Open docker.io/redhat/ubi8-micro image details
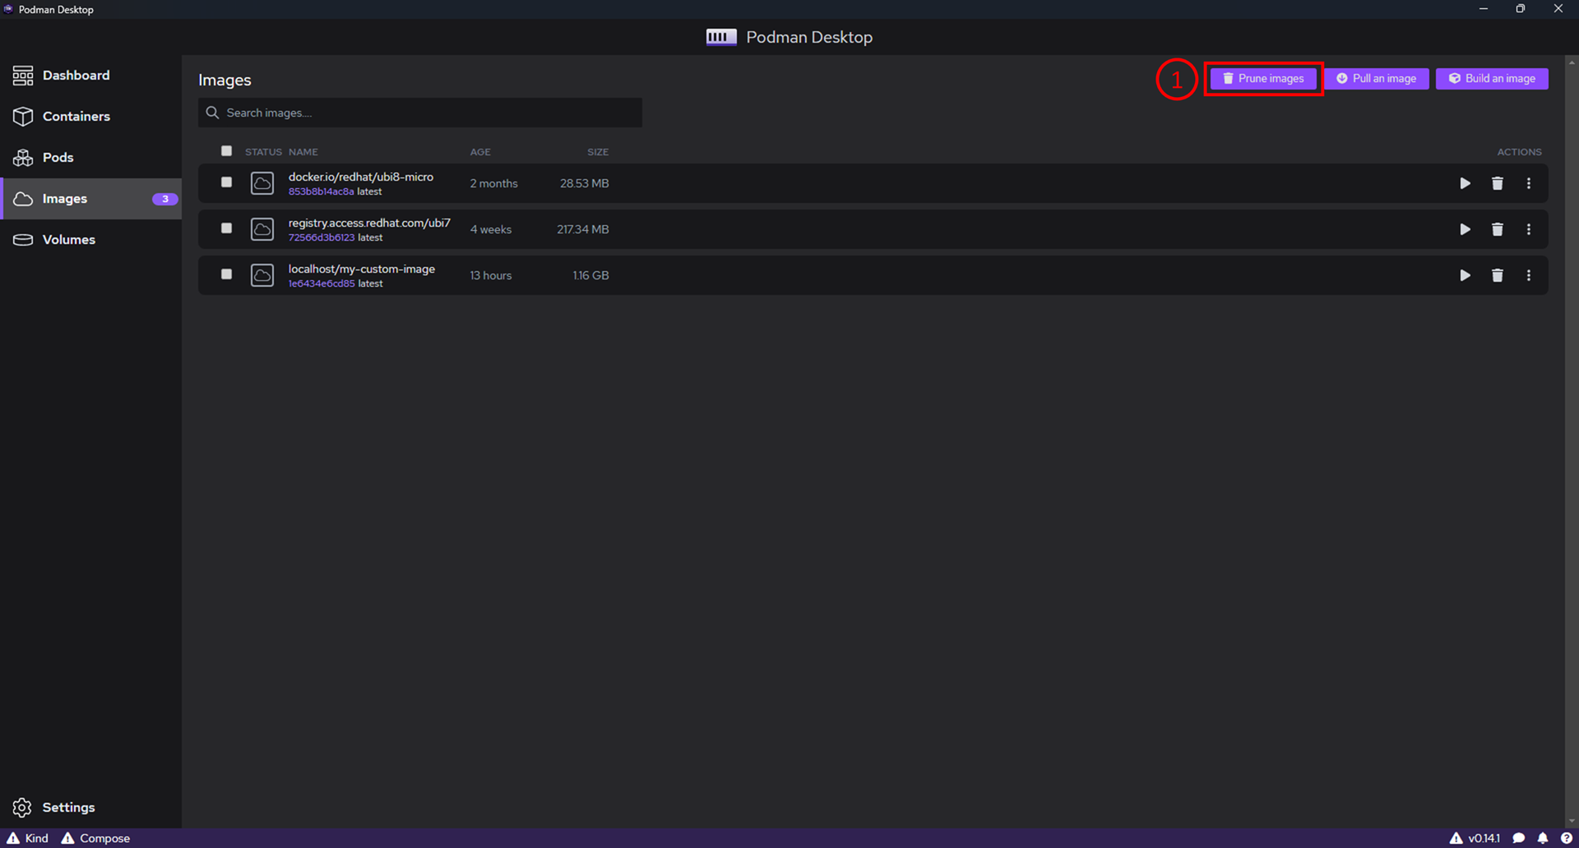 (x=361, y=177)
